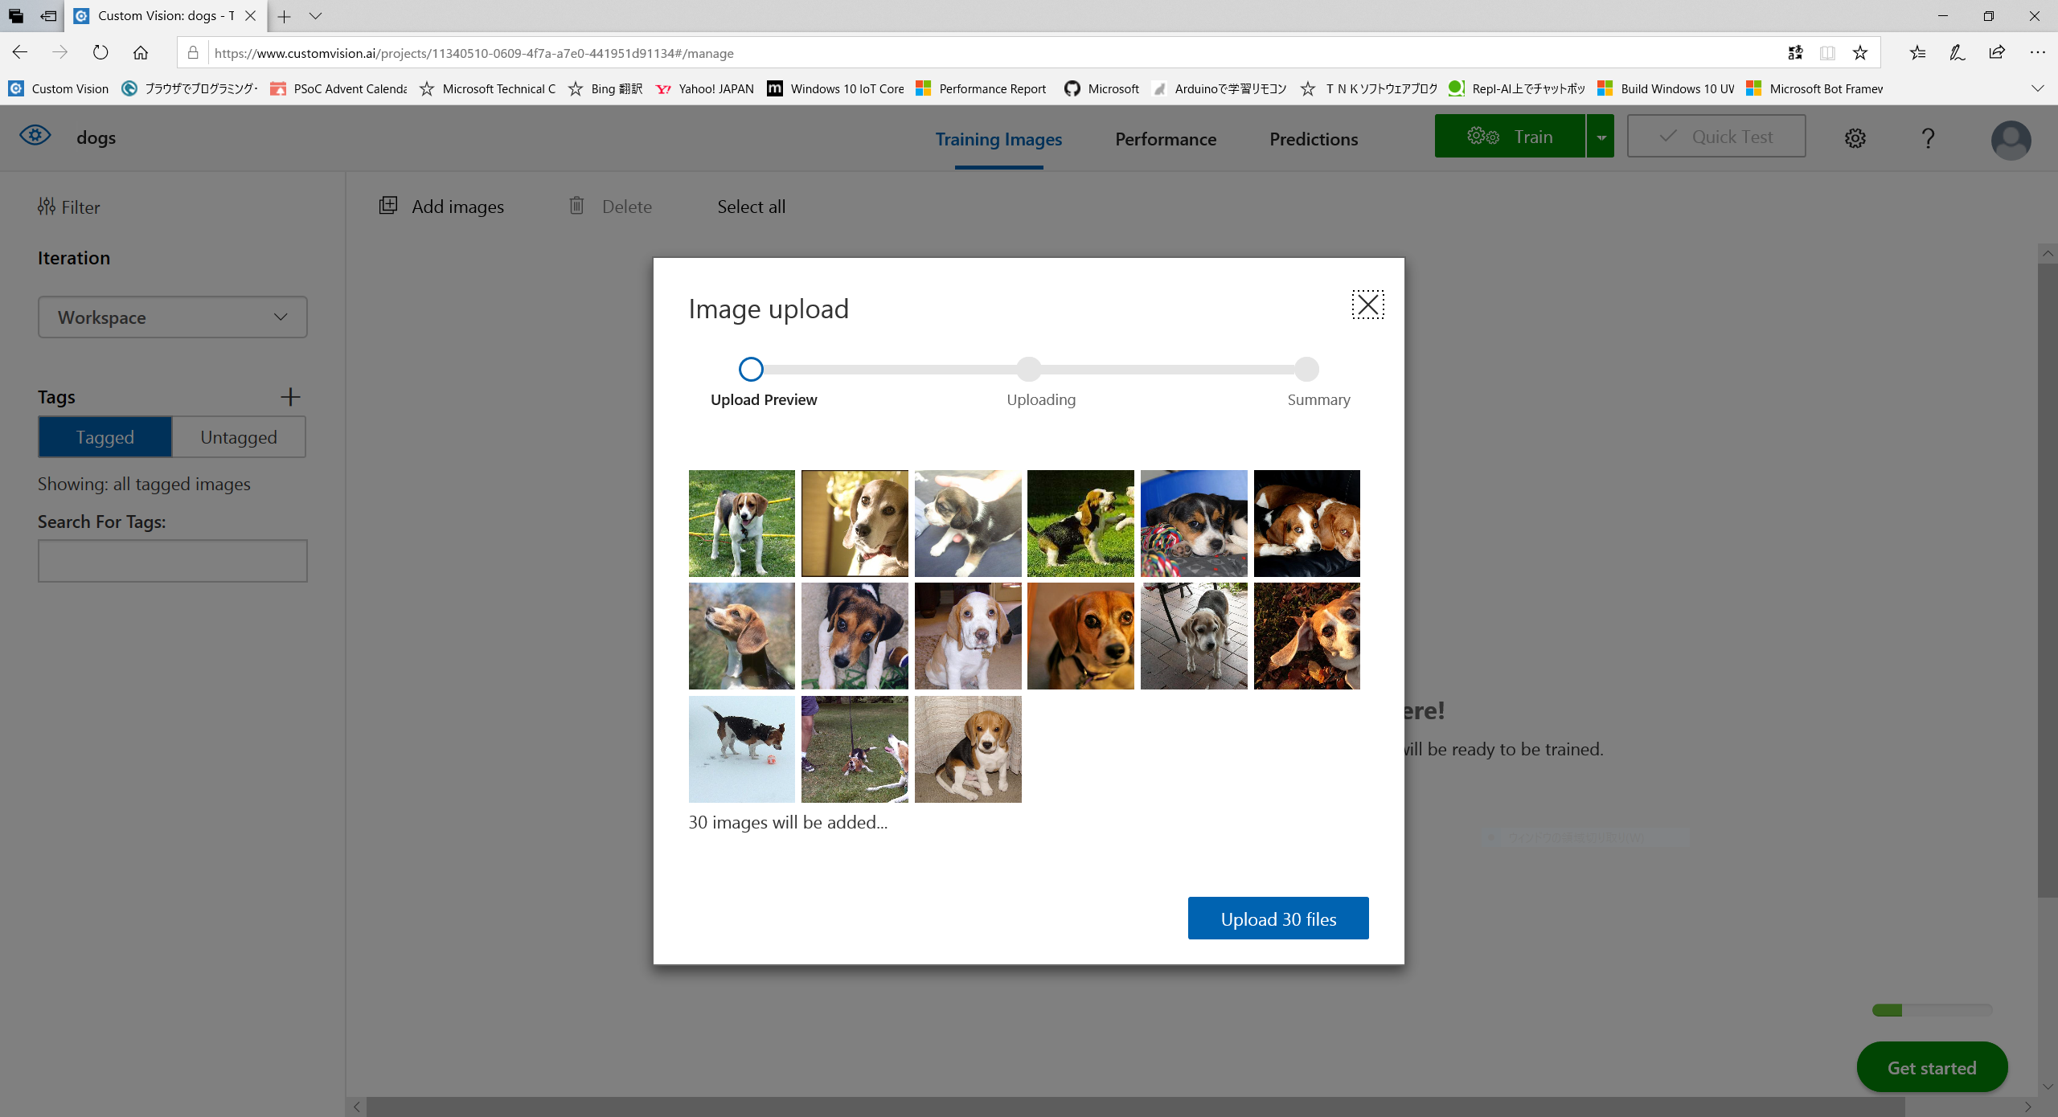Switch to Untagged images view

point(239,437)
